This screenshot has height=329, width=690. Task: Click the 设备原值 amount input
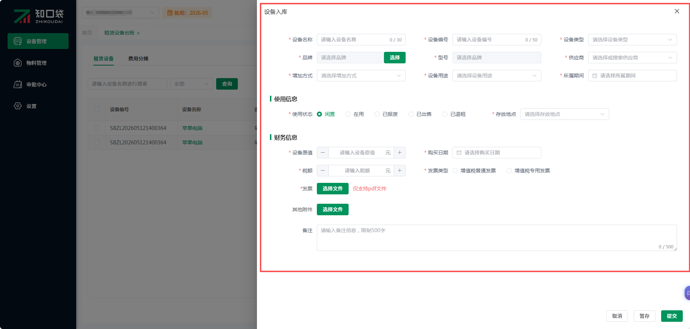tap(361, 153)
